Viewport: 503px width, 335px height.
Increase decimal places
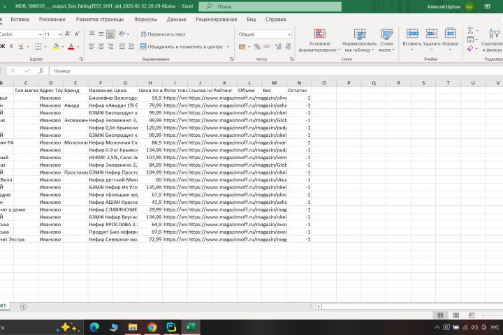pyautogui.click(x=278, y=47)
